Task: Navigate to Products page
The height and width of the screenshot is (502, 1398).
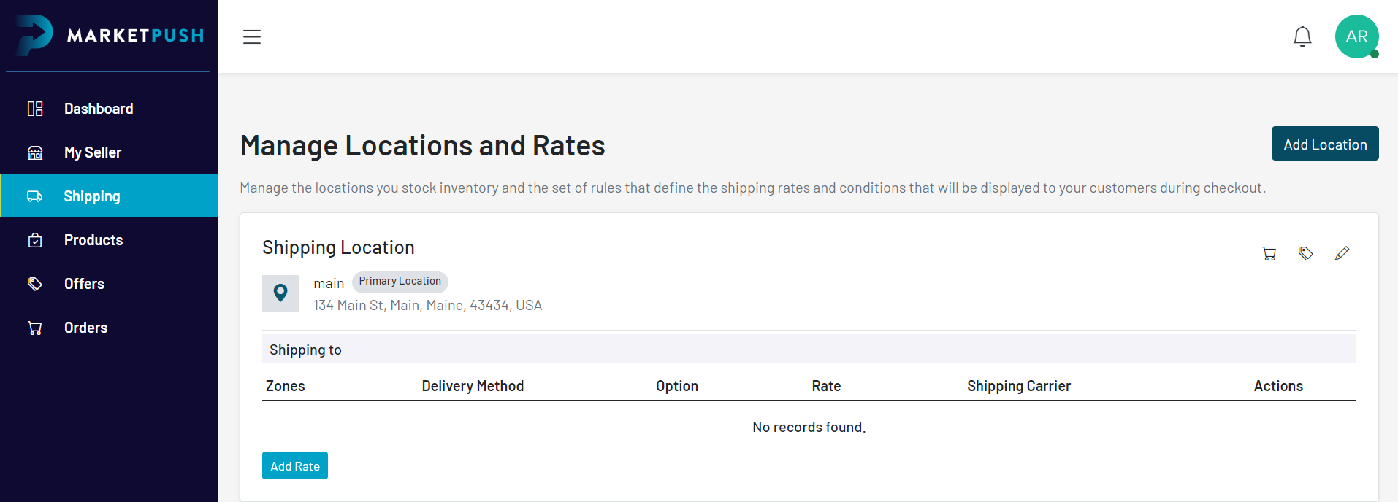Action: coord(93,240)
